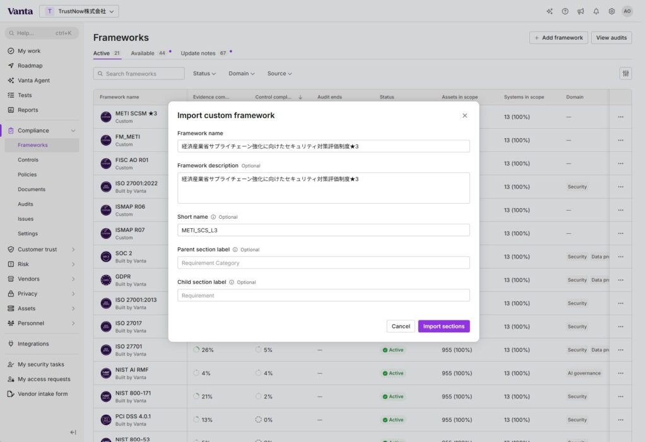Close the Import custom framework dialog
This screenshot has width=646, height=442.
pyautogui.click(x=465, y=115)
